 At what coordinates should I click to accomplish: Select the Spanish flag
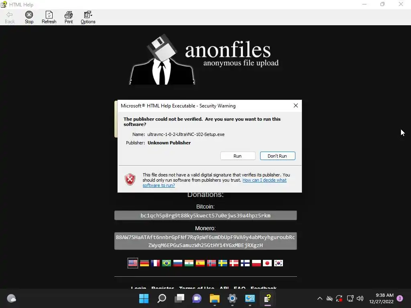(x=200, y=263)
